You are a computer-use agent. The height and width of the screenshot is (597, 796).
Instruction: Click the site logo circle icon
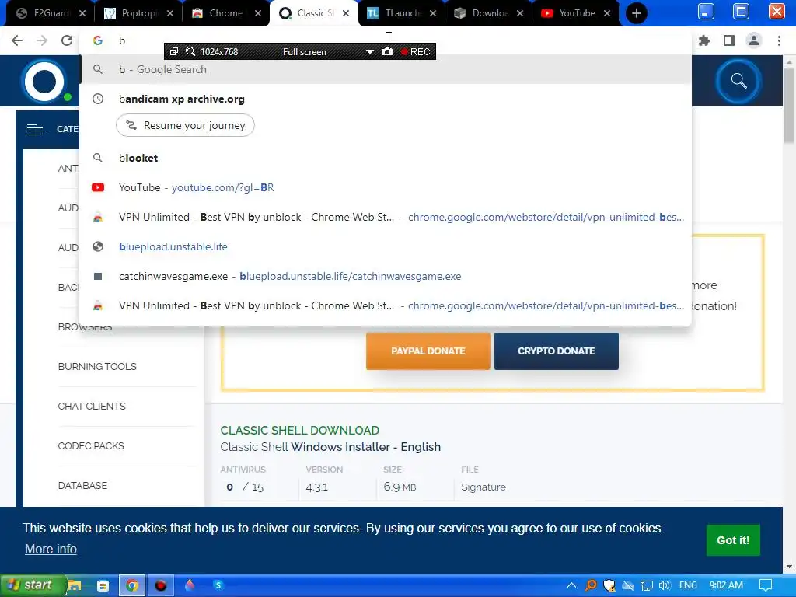click(x=44, y=81)
